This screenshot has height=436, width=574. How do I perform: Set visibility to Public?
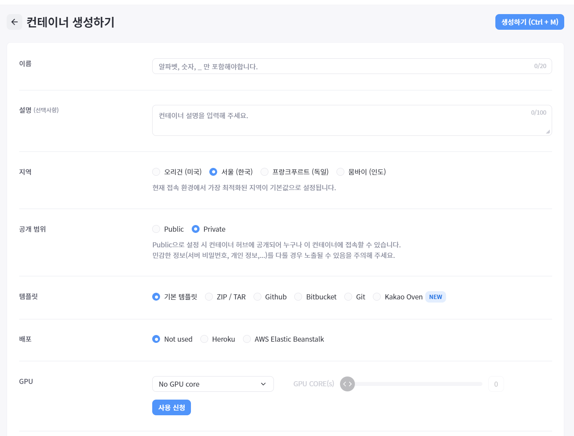[x=156, y=229]
